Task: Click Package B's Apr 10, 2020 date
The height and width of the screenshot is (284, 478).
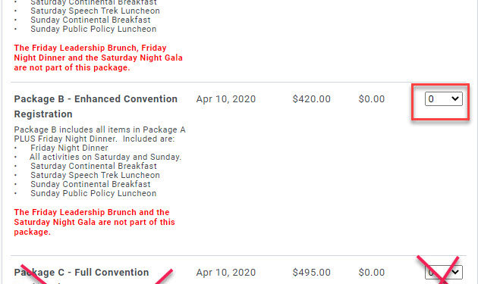Action: [x=226, y=99]
